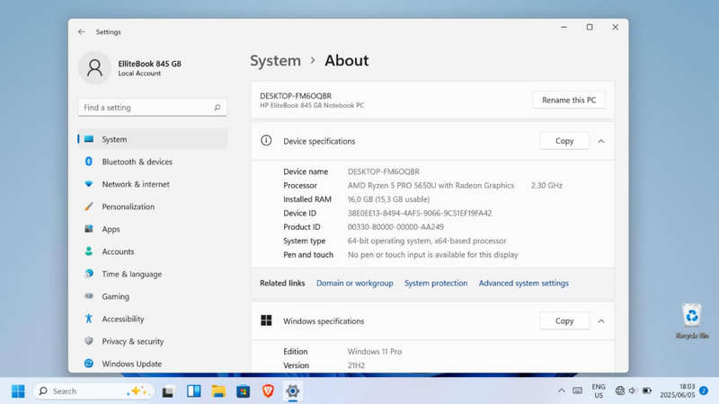The height and width of the screenshot is (404, 719).
Task: Collapse the Device specifications section
Action: [601, 141]
